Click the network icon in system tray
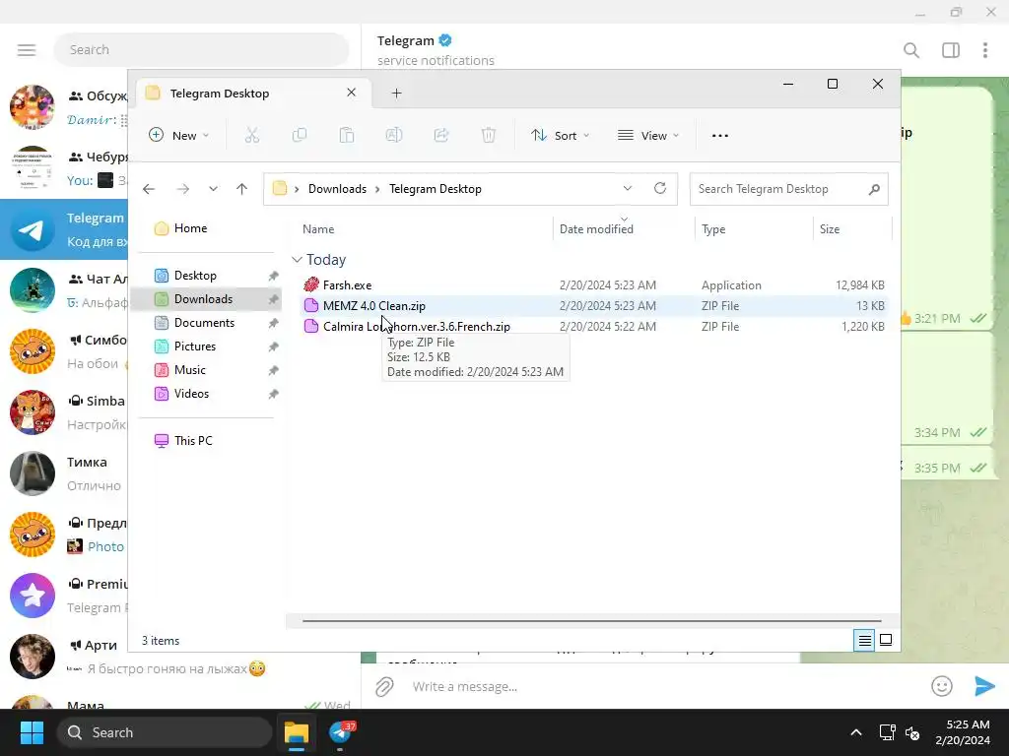Image resolution: width=1009 pixels, height=756 pixels. pyautogui.click(x=888, y=732)
